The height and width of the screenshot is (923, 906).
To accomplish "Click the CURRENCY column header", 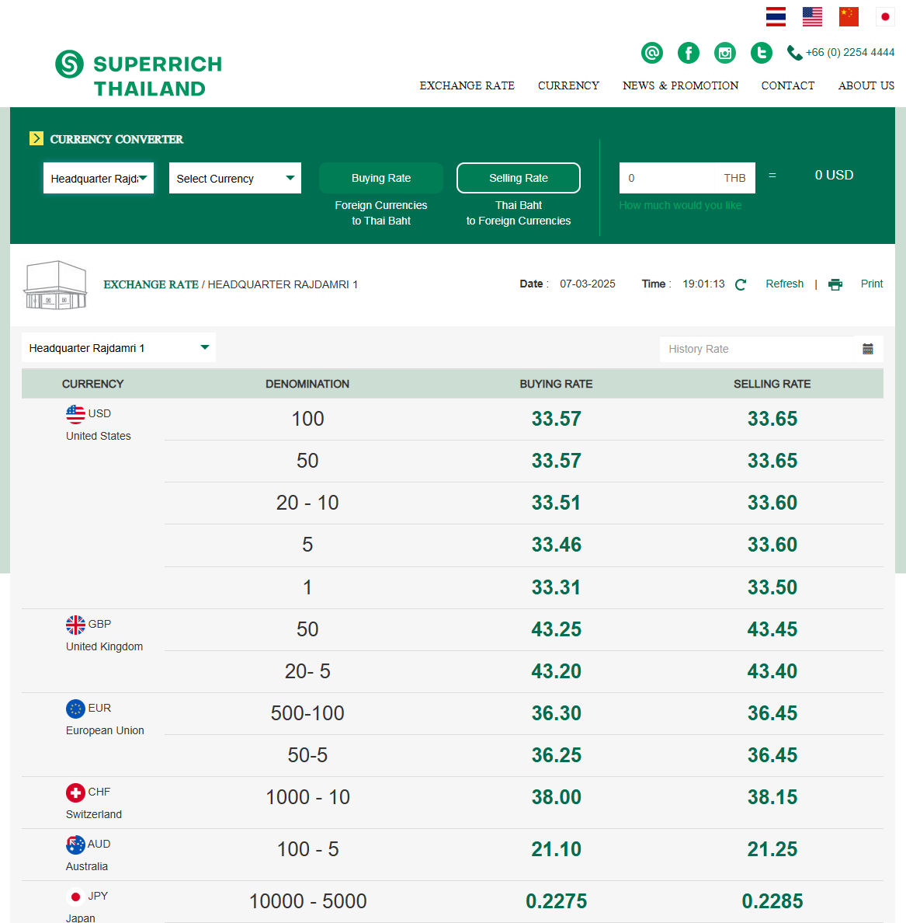I will coord(93,384).
